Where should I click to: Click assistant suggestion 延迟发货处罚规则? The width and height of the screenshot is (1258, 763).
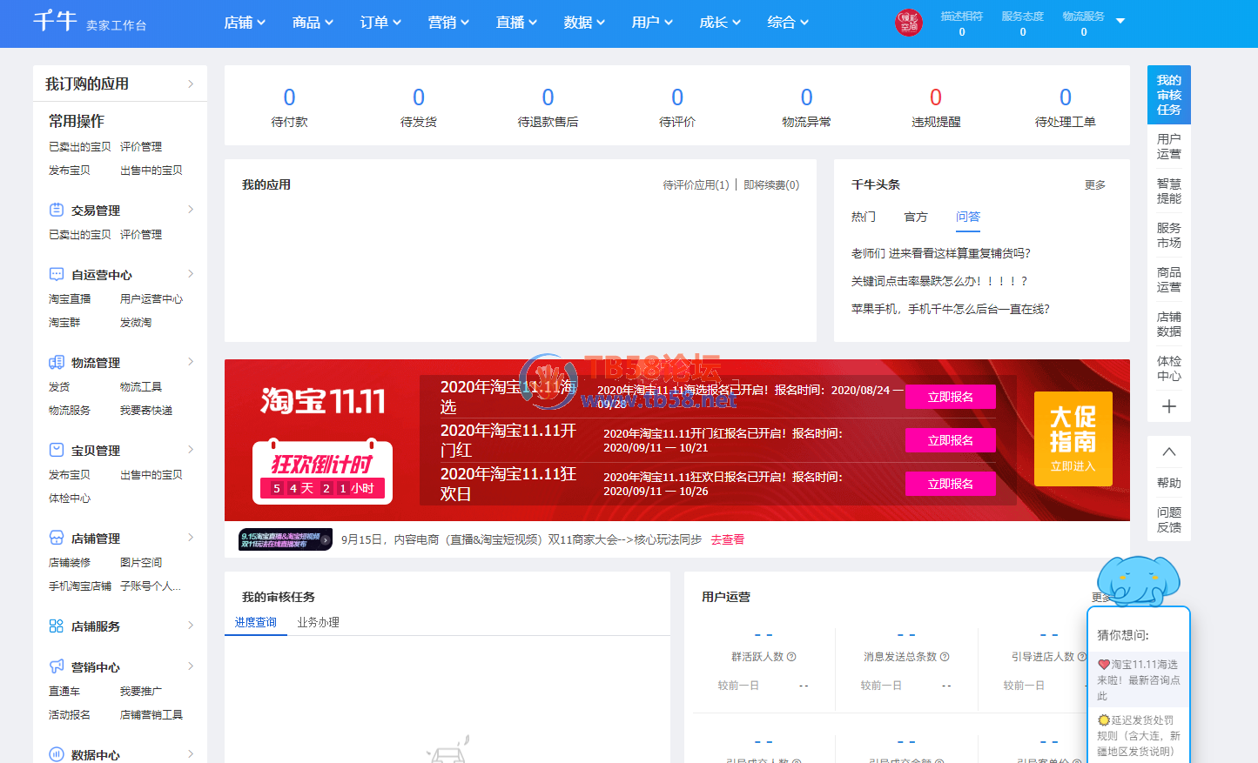pos(1139,735)
